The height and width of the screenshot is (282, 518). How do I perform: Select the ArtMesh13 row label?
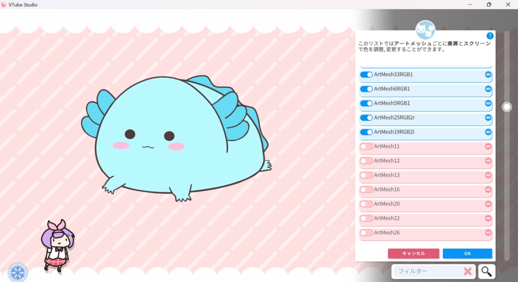point(387,175)
